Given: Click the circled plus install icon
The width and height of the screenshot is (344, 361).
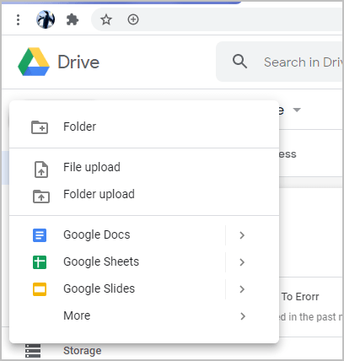Looking at the screenshot, I should click(x=133, y=19).
